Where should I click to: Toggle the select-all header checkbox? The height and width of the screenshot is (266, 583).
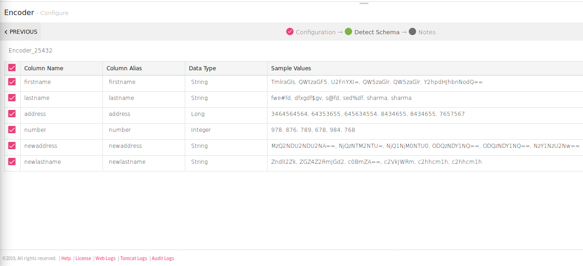[12, 68]
